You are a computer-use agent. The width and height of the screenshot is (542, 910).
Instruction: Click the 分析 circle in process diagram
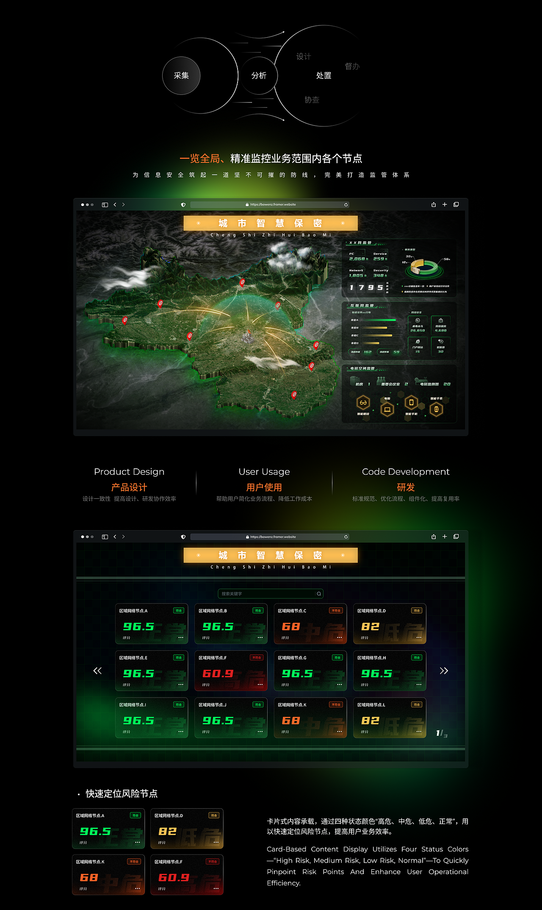click(x=259, y=75)
